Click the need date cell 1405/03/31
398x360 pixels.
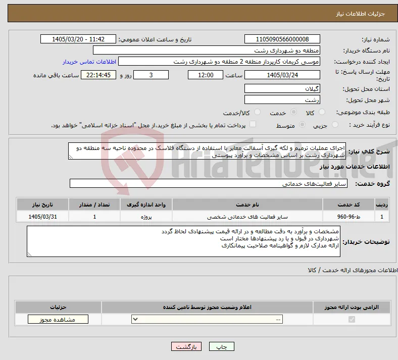click(42, 217)
